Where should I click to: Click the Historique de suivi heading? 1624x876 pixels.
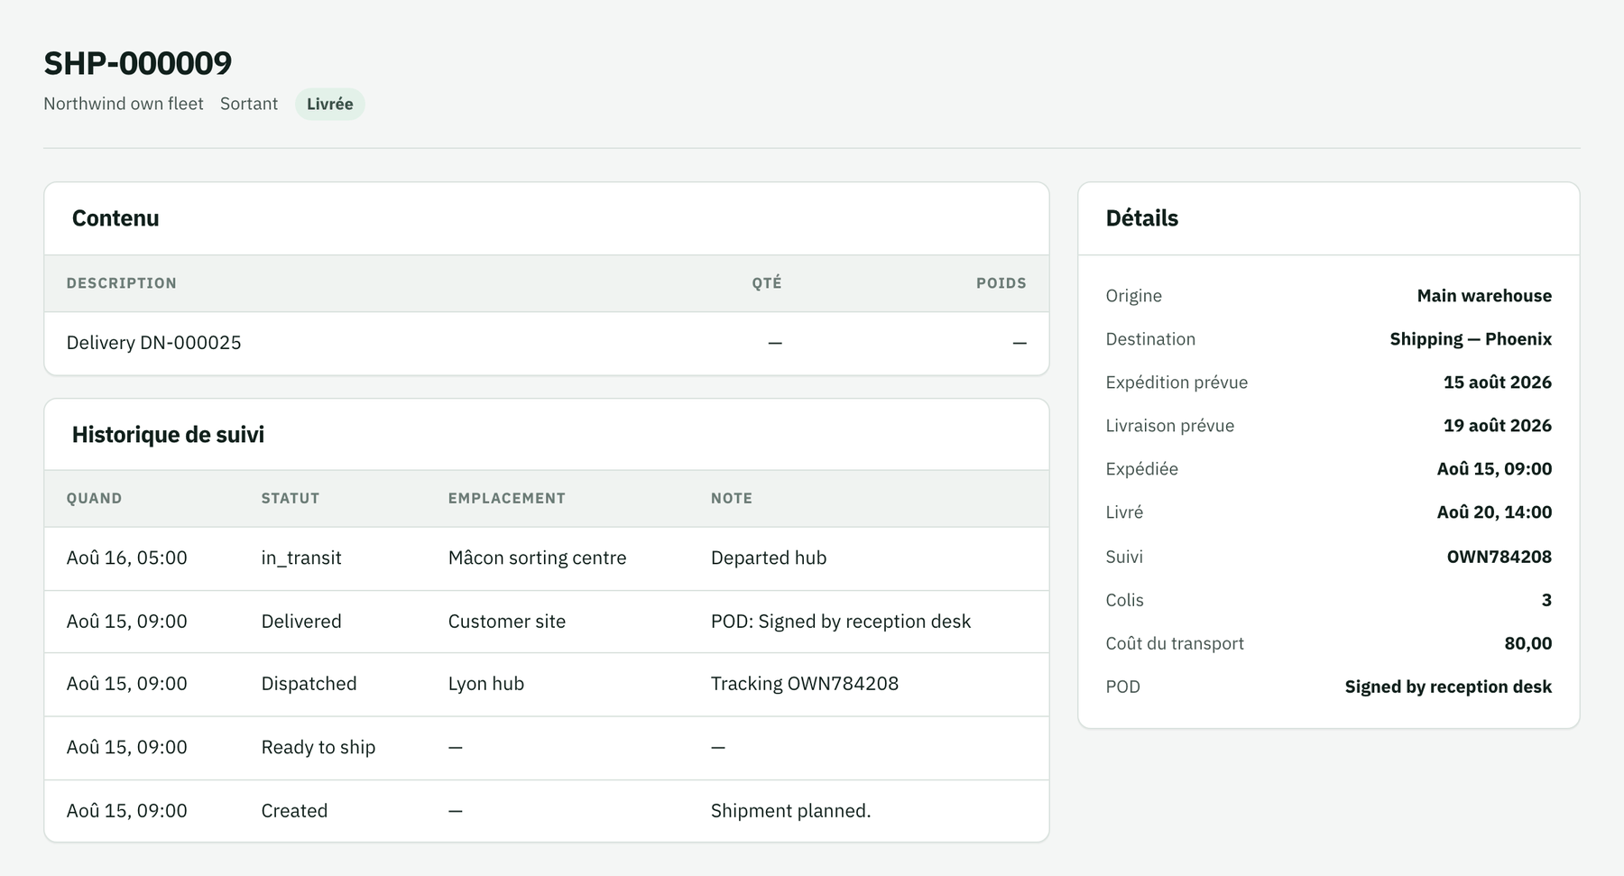pos(168,435)
